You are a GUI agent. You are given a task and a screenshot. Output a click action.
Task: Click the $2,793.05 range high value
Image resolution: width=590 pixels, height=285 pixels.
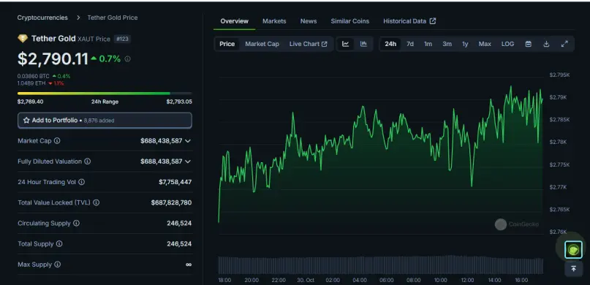point(179,102)
